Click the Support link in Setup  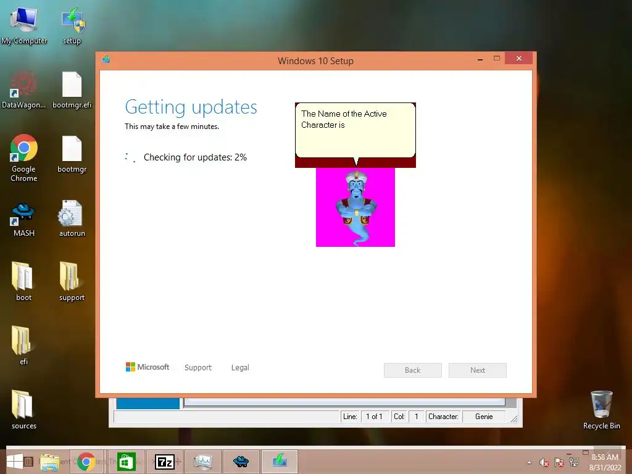[198, 368]
